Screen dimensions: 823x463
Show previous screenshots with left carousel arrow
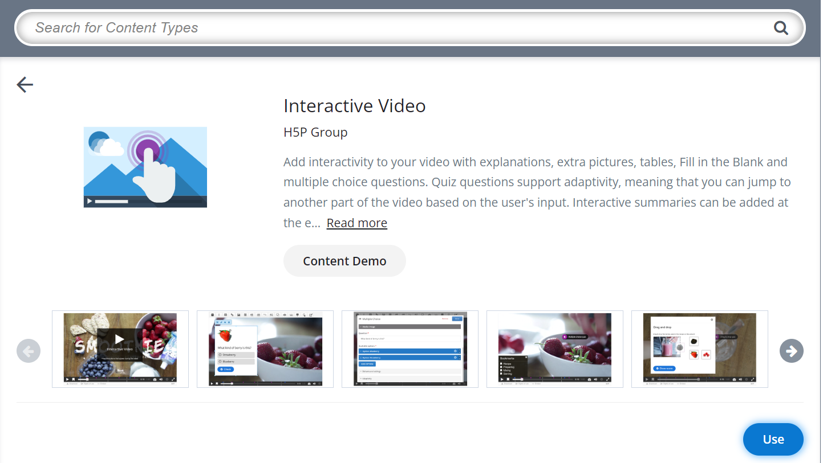29,351
